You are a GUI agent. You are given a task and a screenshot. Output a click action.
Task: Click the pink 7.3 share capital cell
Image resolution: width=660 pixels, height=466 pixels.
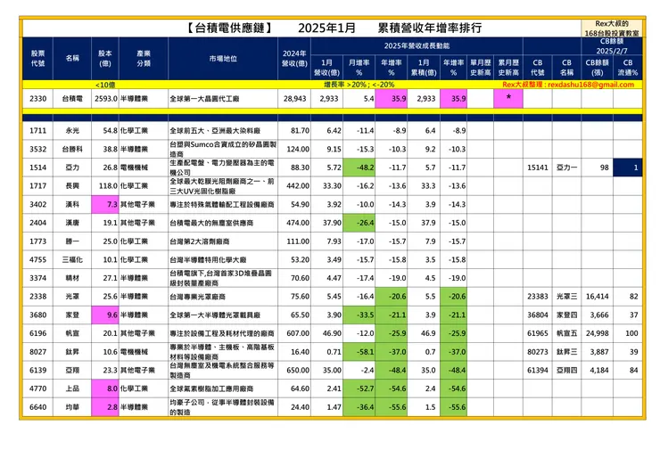click(105, 204)
